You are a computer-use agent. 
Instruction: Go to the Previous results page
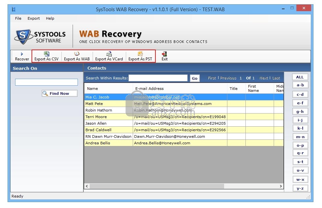point(228,78)
